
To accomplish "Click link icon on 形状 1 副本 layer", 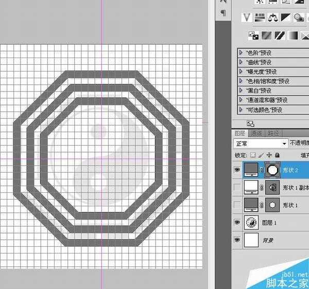I will (262, 188).
